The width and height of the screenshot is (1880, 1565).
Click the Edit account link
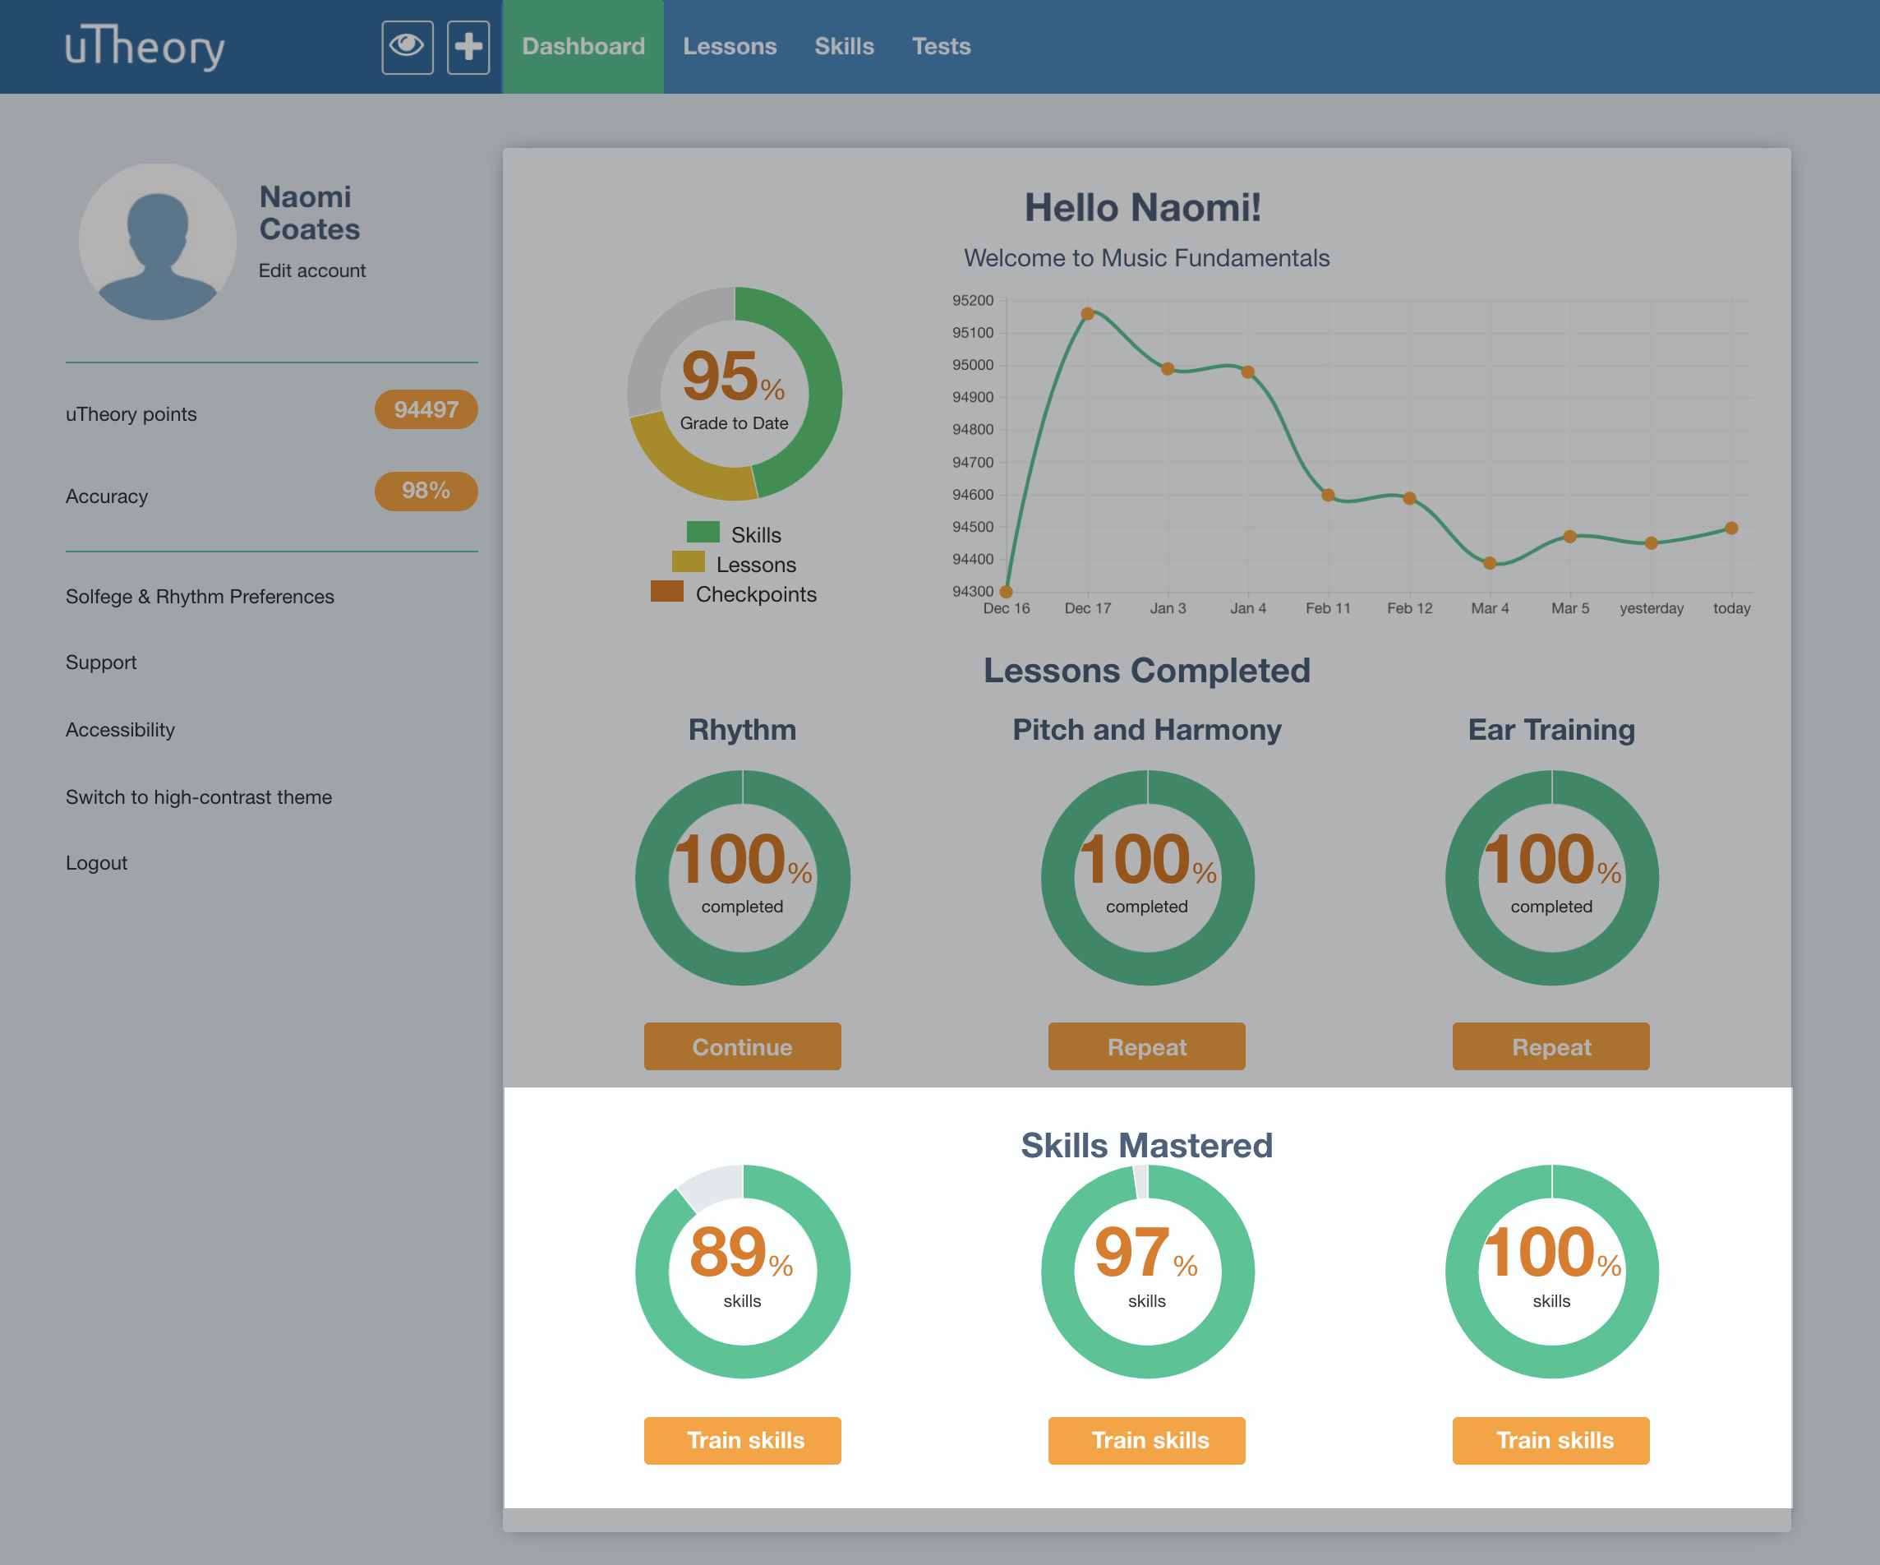[x=311, y=270]
